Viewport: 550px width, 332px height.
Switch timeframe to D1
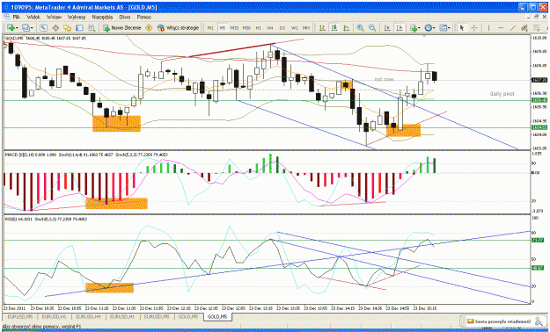coord(282,28)
